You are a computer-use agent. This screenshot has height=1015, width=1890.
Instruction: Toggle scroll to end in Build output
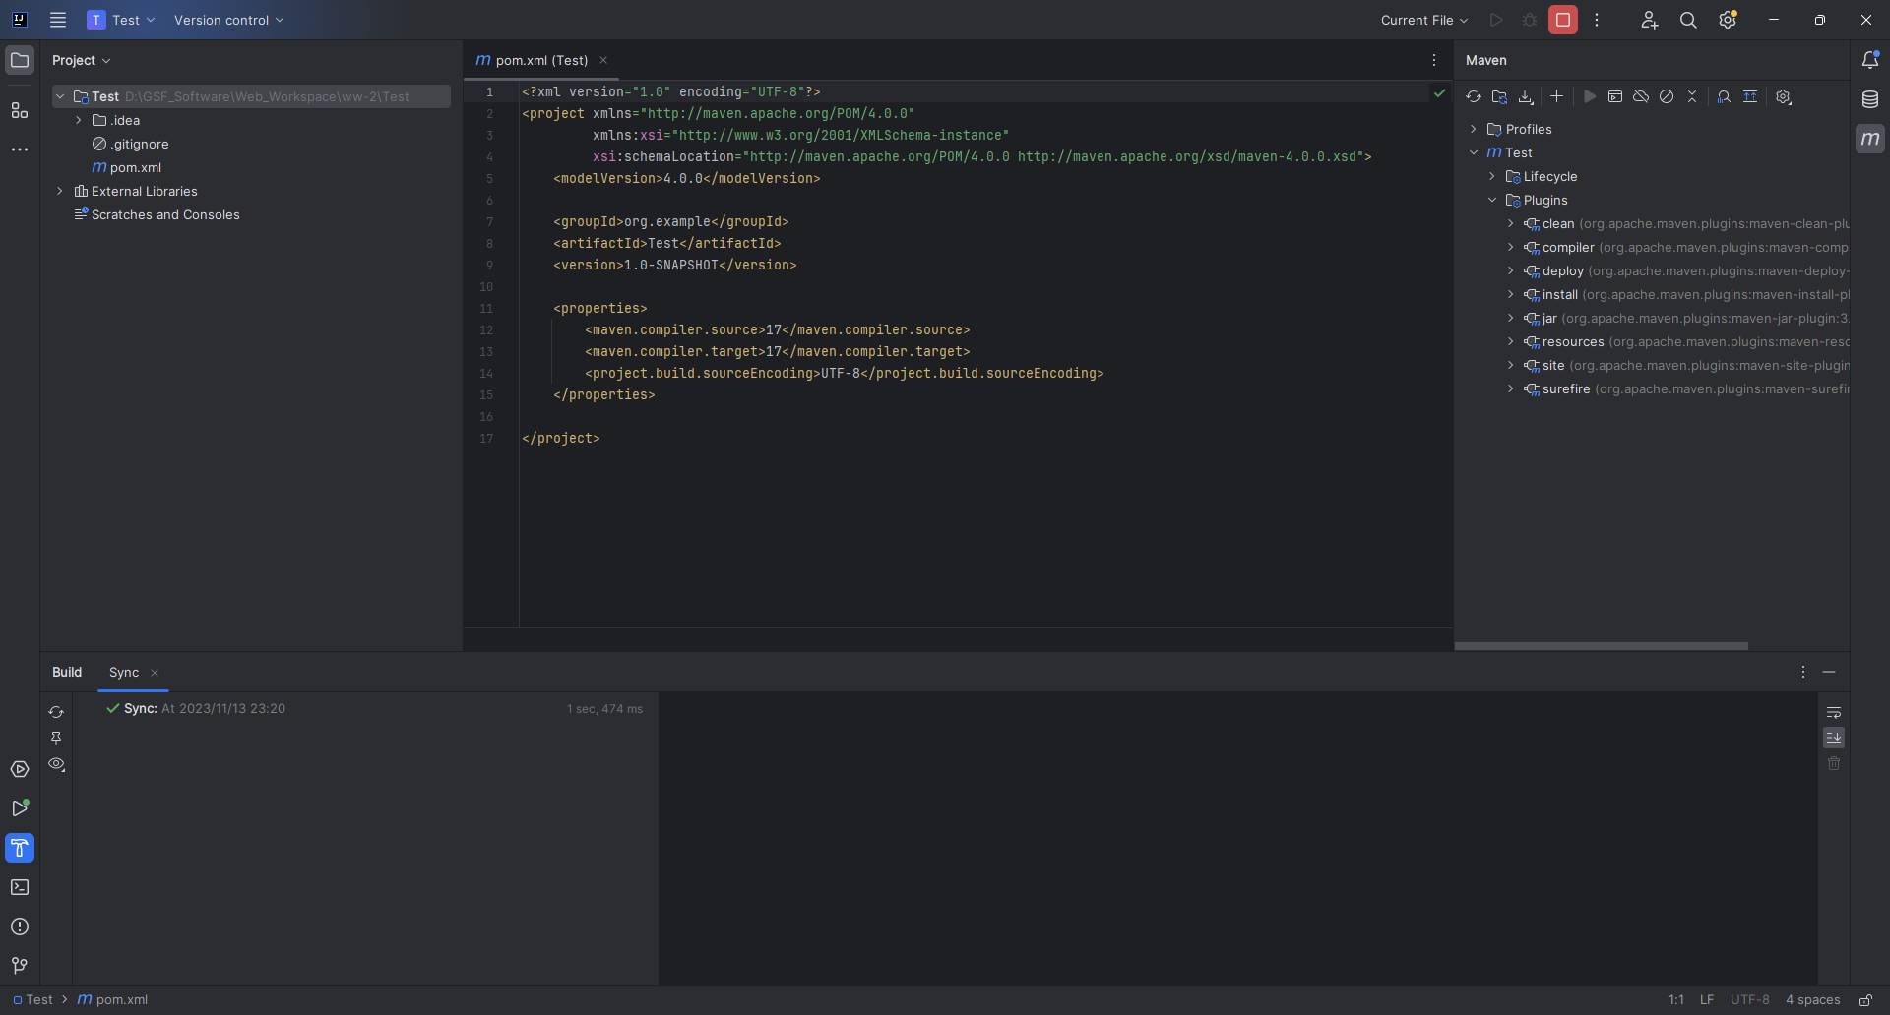click(x=1834, y=738)
